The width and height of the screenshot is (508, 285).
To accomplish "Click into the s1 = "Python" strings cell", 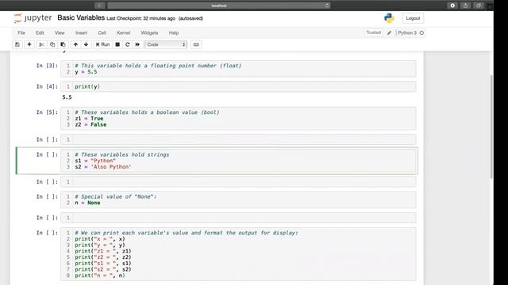I will point(238,161).
